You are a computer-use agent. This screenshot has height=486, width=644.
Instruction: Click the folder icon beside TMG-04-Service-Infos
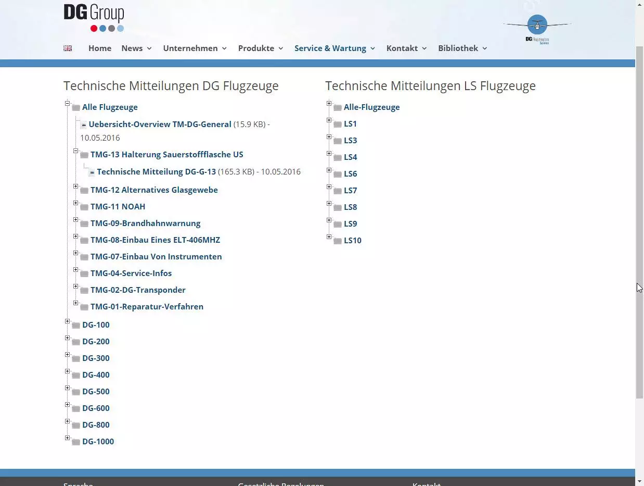[84, 274]
